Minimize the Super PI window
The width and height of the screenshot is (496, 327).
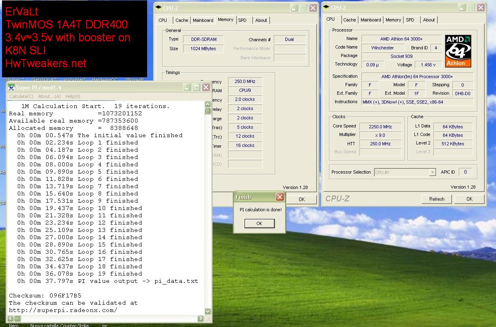[187, 87]
